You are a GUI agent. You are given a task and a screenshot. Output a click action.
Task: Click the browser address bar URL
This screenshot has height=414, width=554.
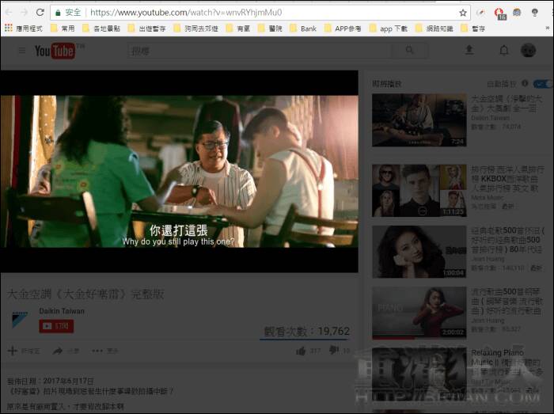186,13
